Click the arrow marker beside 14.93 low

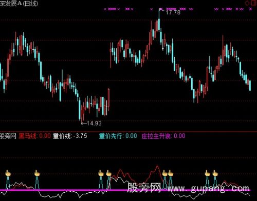pos(84,124)
